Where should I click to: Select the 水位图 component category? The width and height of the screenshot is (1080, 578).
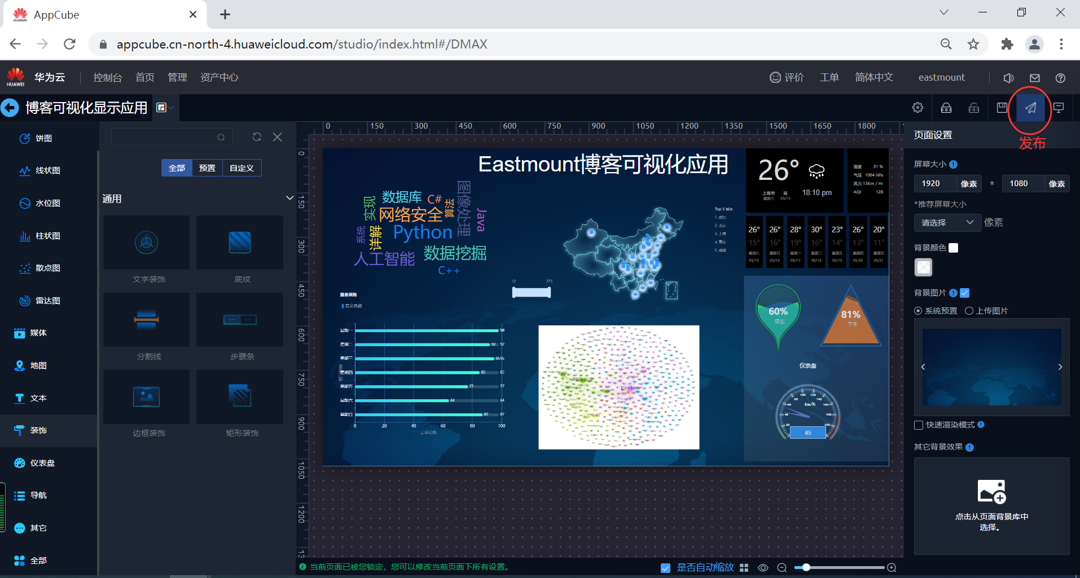click(39, 203)
